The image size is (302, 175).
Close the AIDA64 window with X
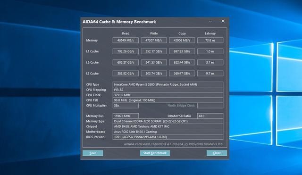point(223,21)
